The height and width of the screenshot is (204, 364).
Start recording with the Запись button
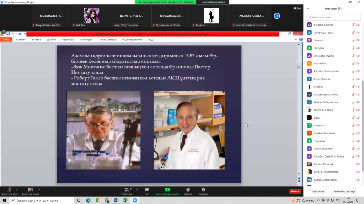click(x=188, y=191)
